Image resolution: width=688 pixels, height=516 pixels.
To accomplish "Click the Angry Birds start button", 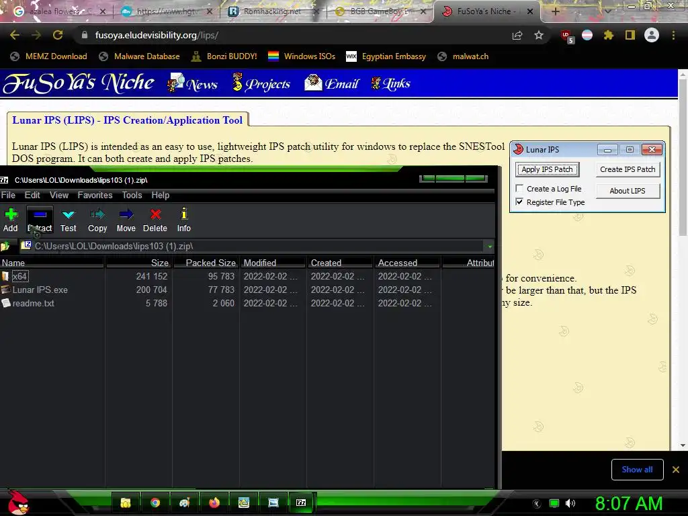I will tap(18, 503).
